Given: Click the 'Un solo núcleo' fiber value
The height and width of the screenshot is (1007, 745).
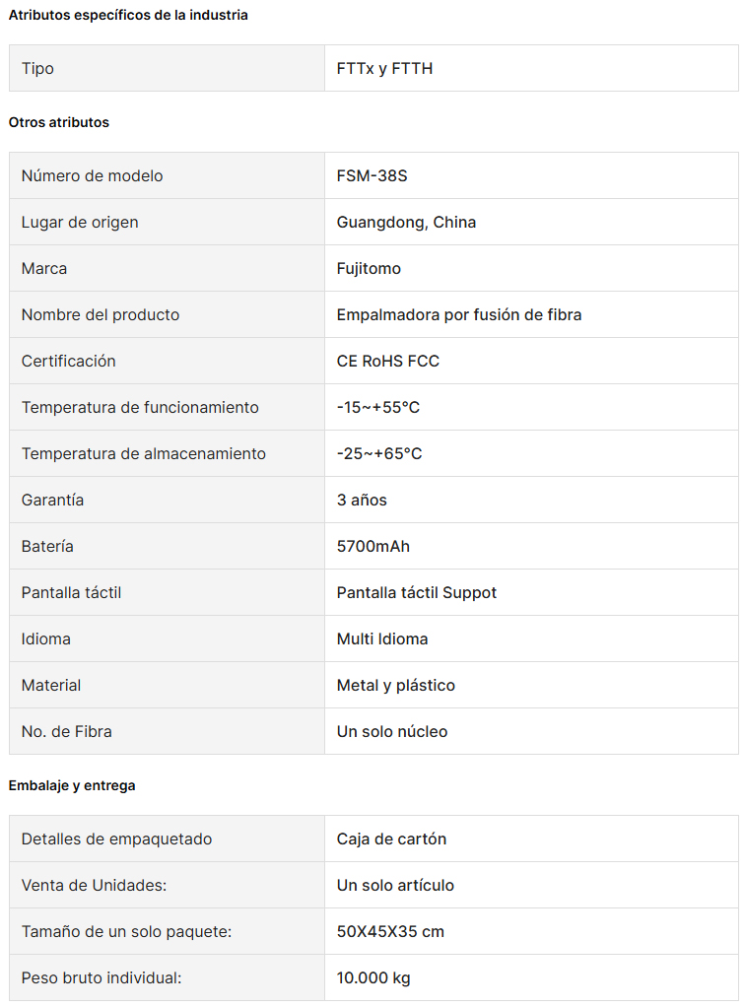Looking at the screenshot, I should [392, 731].
